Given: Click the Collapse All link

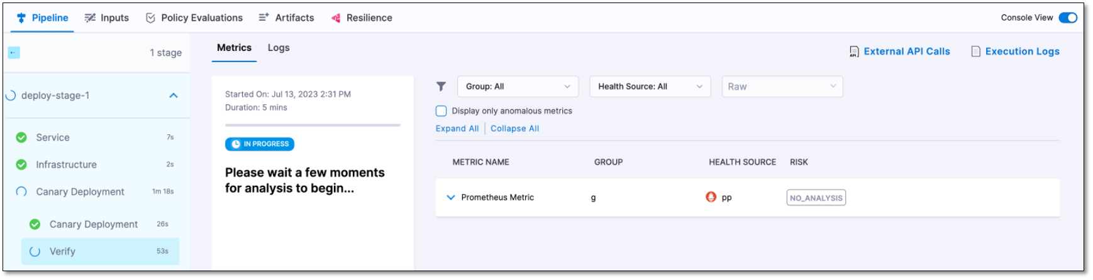Looking at the screenshot, I should click(x=514, y=129).
